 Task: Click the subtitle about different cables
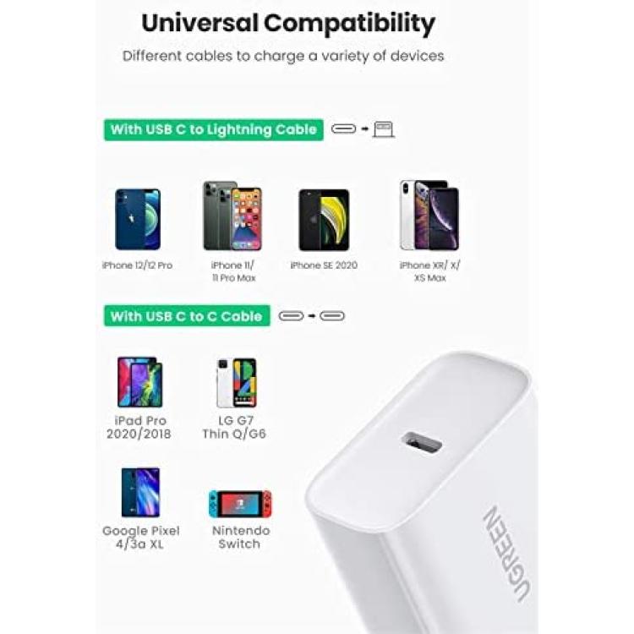[x=283, y=56]
